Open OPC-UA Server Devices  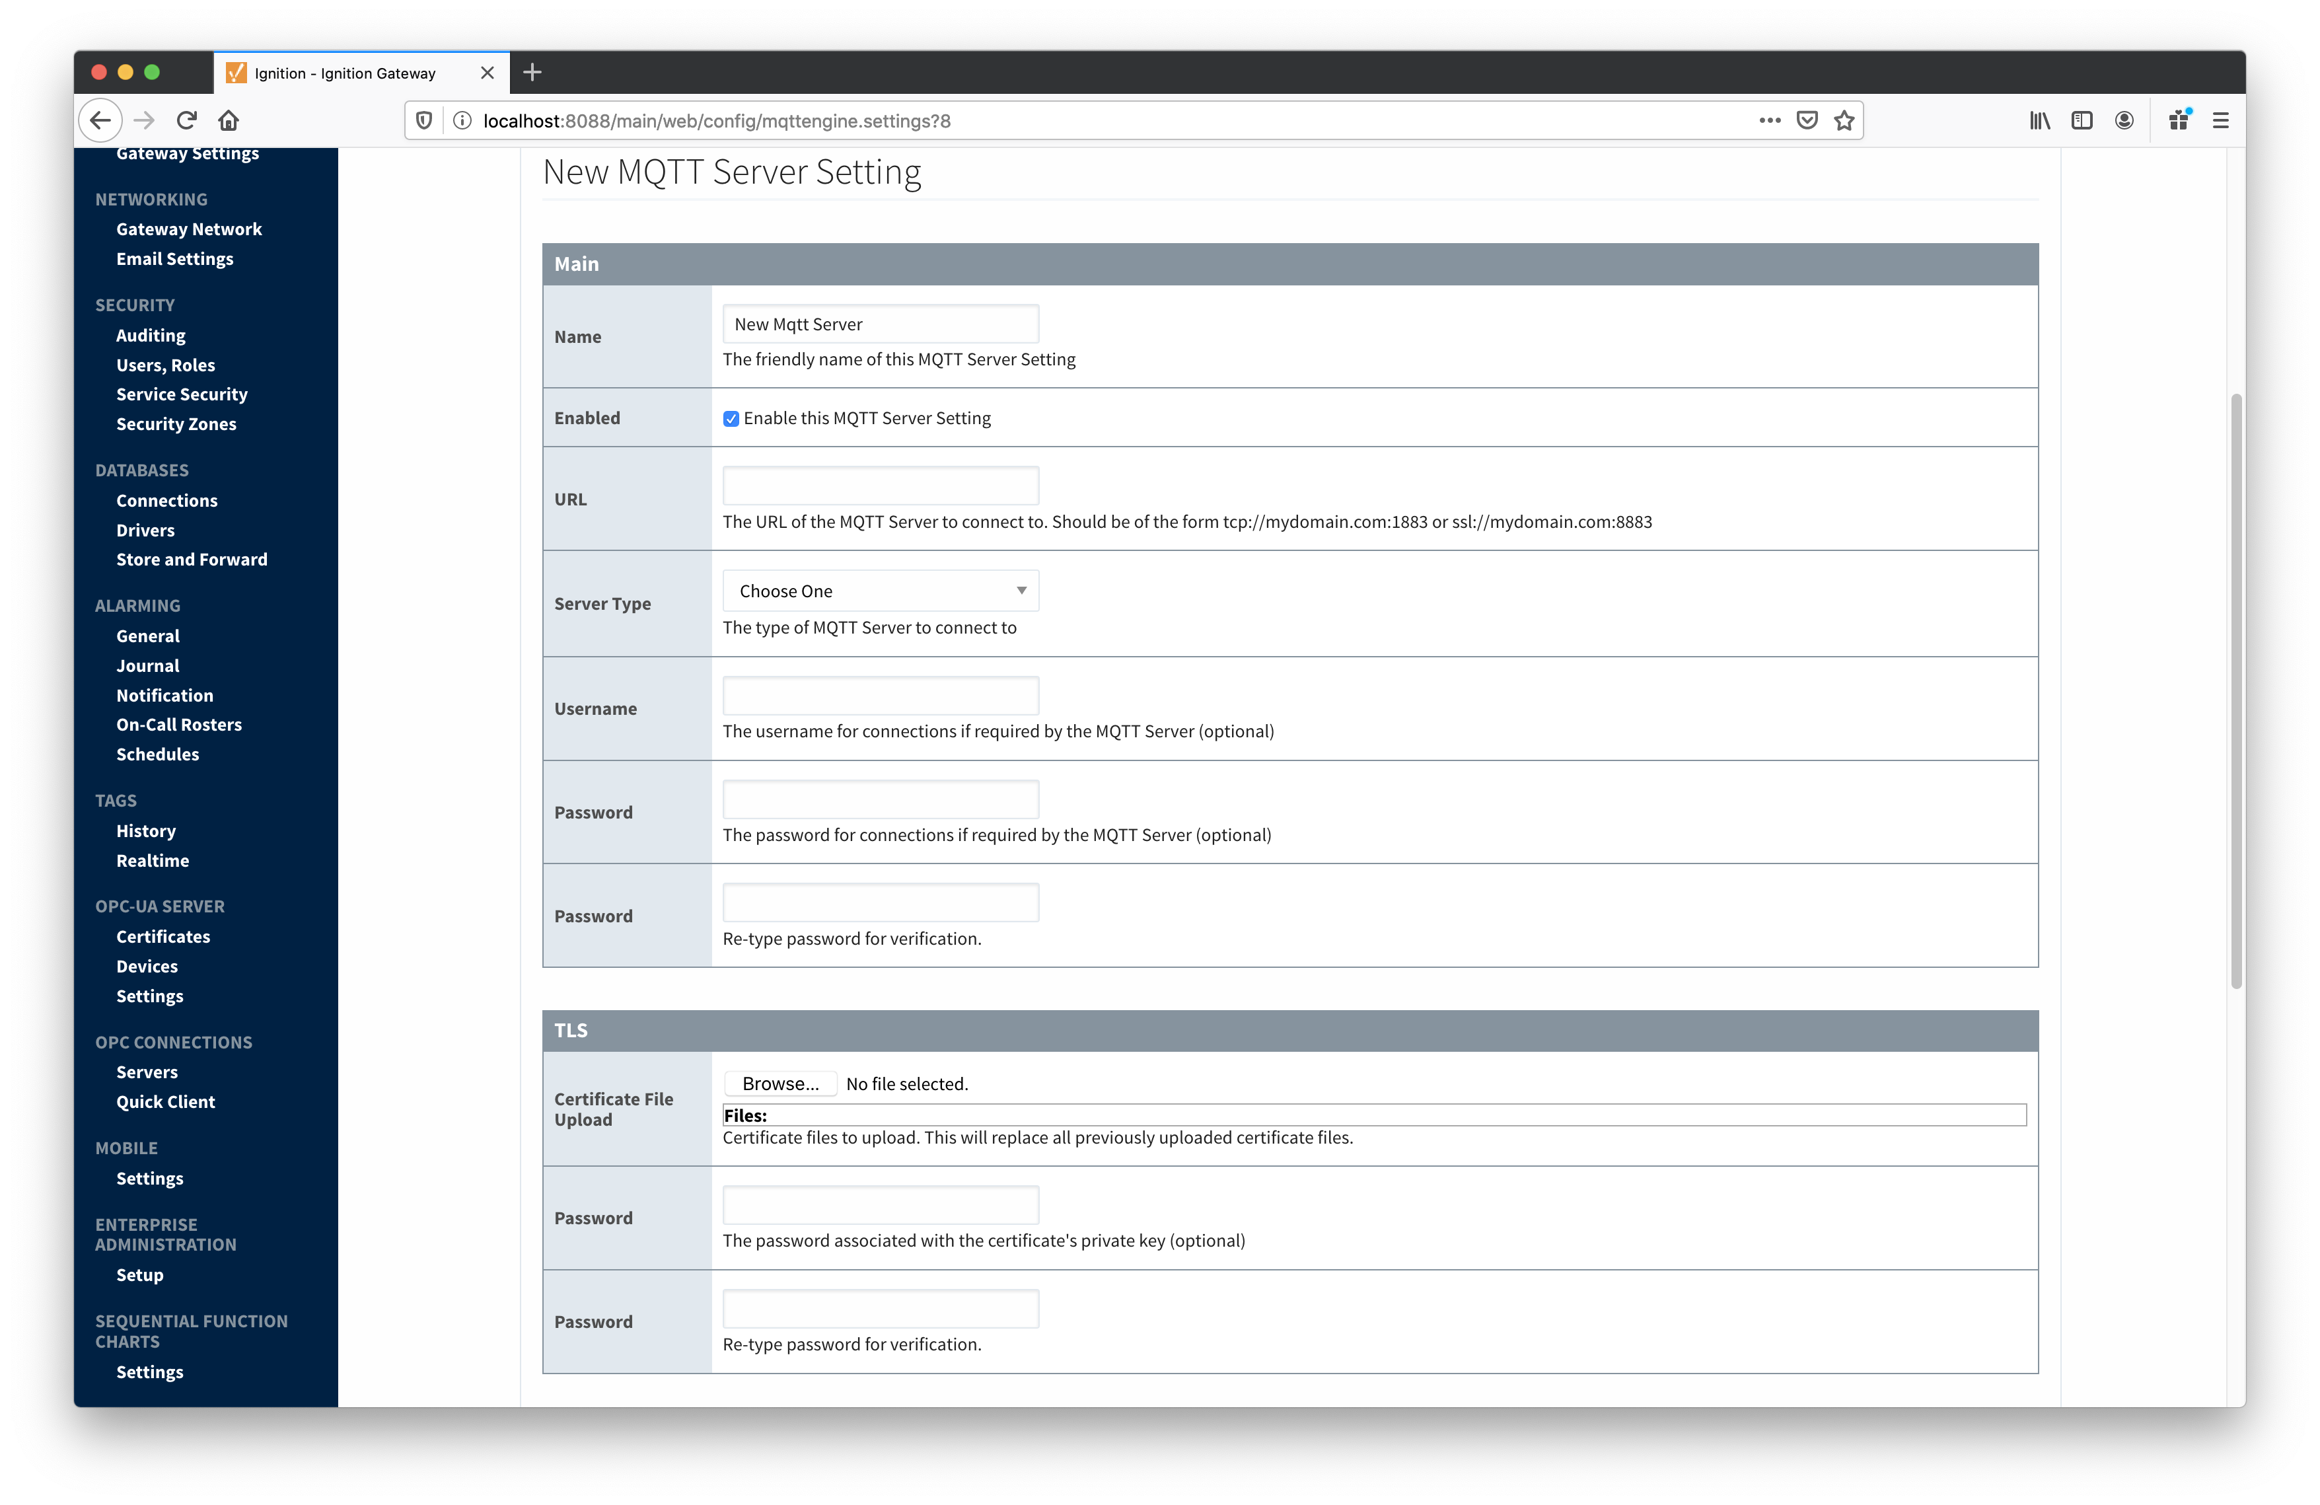147,966
